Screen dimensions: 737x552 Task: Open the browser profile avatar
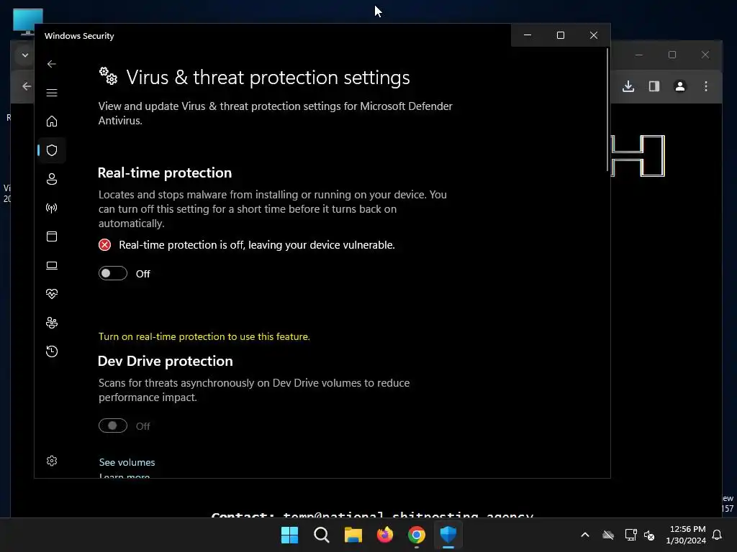[679, 86]
